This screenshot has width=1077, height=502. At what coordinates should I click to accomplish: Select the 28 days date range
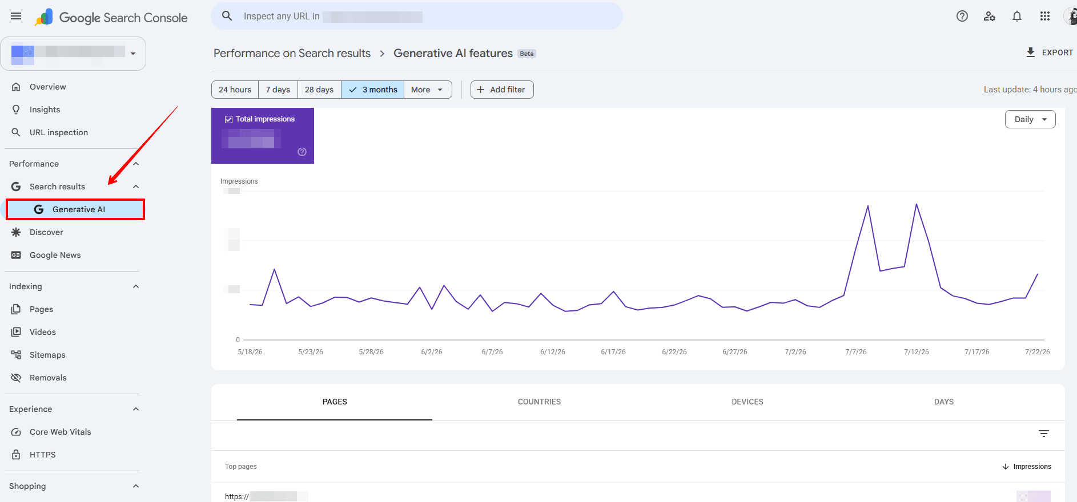click(x=319, y=90)
